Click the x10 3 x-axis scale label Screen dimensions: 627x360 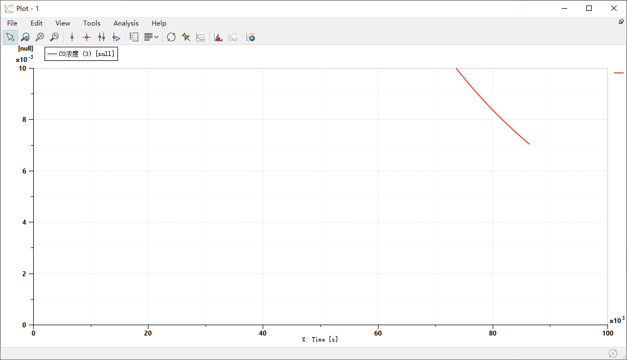pos(617,320)
